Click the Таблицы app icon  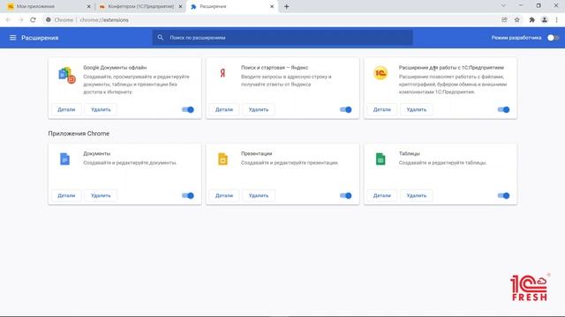point(380,158)
